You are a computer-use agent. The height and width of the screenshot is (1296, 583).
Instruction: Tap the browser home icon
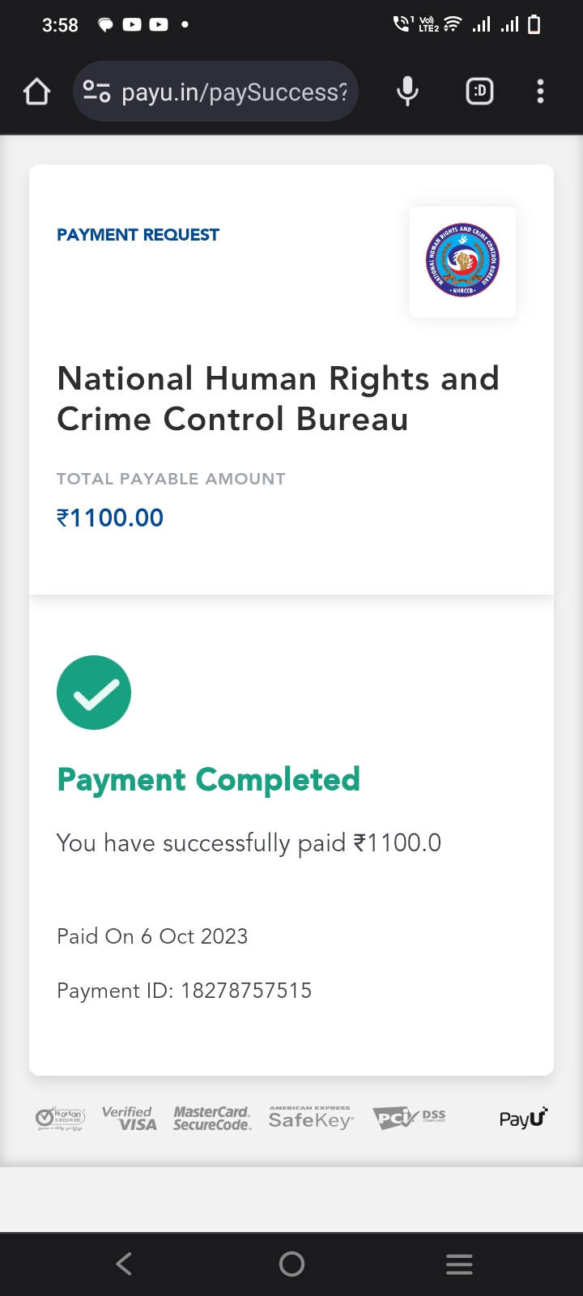37,92
